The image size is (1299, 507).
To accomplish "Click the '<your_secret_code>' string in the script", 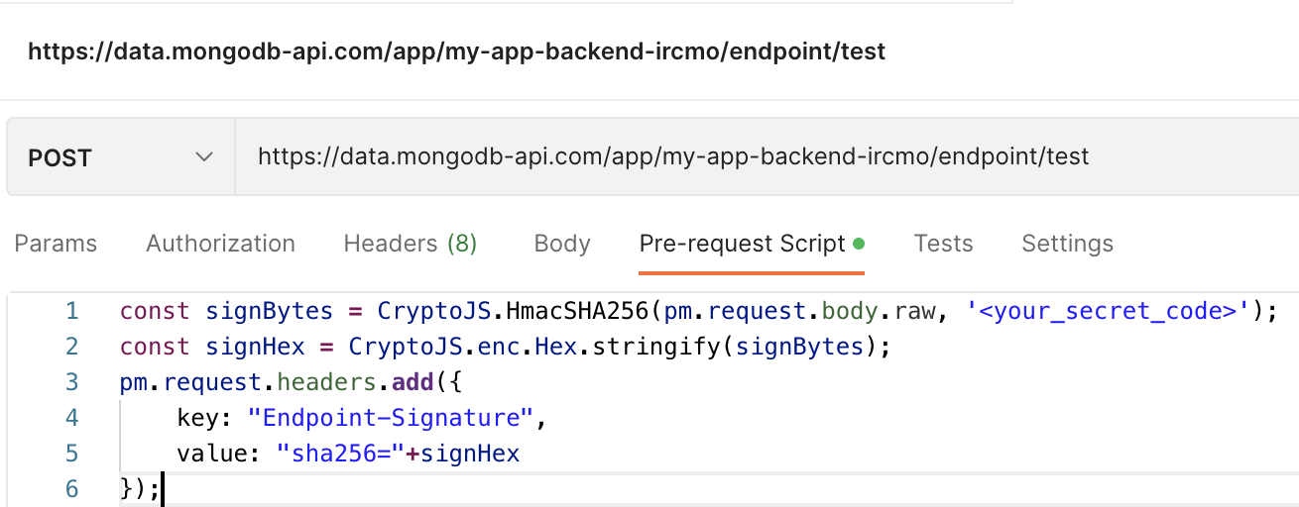I will click(1108, 311).
